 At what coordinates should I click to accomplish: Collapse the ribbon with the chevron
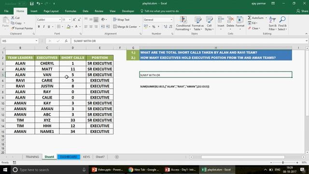click(306, 34)
